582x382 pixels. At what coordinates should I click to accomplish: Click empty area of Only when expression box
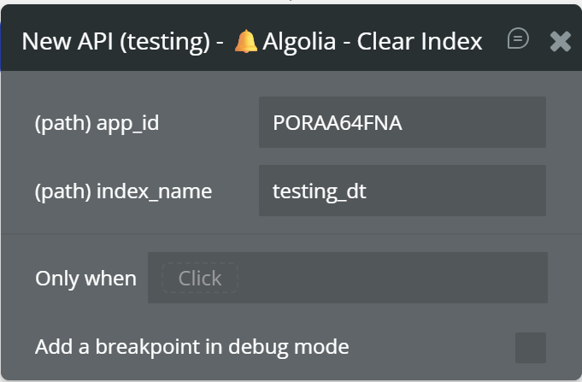[393, 278]
